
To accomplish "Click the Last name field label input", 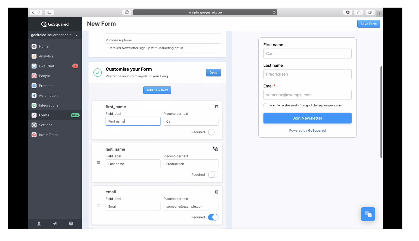I will pyautogui.click(x=133, y=164).
